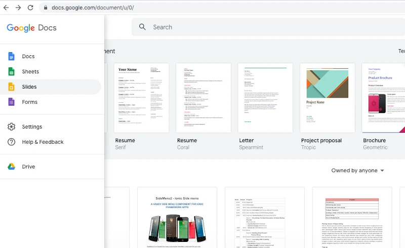Open the Help & Feedback entry
405x248 pixels.
pyautogui.click(x=50, y=142)
